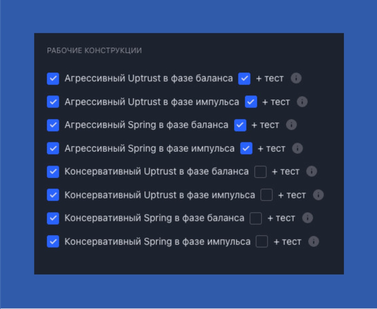Open info for Консервативный Uptrust в фазе импульса
Viewport: 377px width, 309px height.
coord(318,195)
